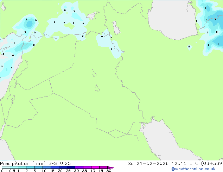Select the 10–15 mm legend color swatch
This screenshot has width=223, height=172.
(x=47, y=167)
